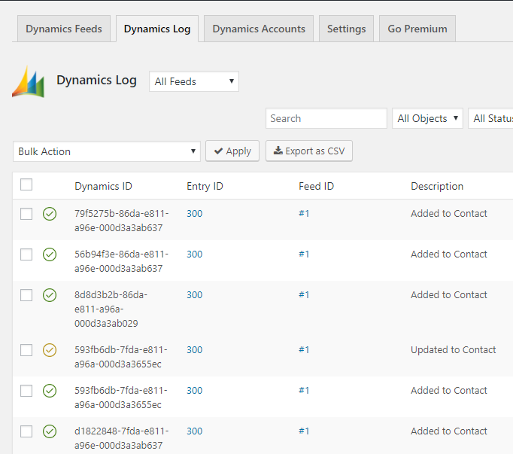Click the Feed ID column header
This screenshot has height=454, width=513.
click(317, 186)
